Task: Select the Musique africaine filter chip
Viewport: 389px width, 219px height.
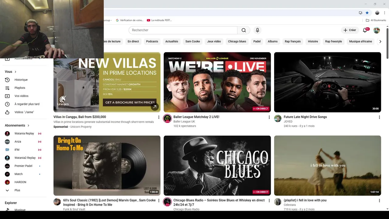Action: [360, 41]
